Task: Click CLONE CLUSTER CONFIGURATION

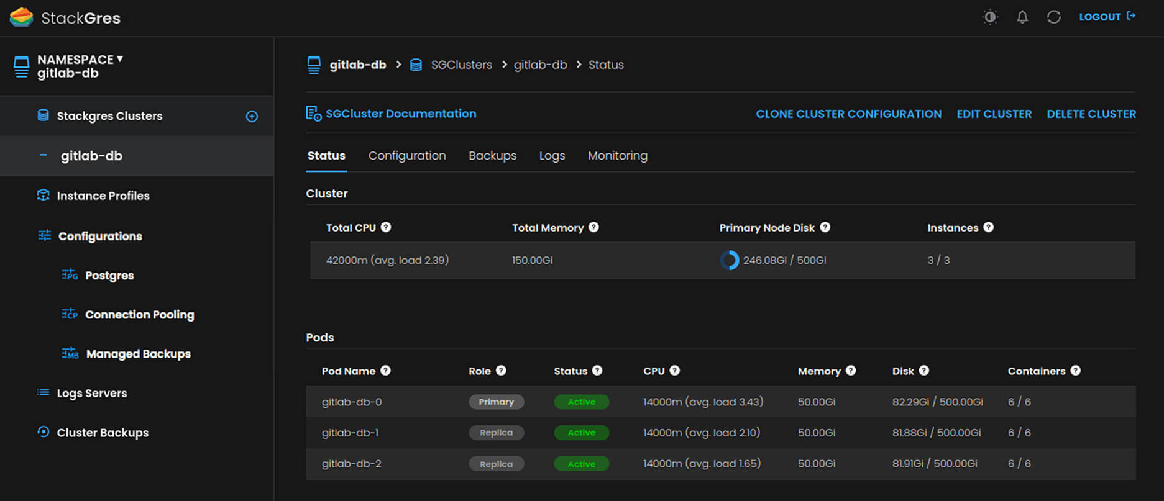Action: [x=848, y=114]
